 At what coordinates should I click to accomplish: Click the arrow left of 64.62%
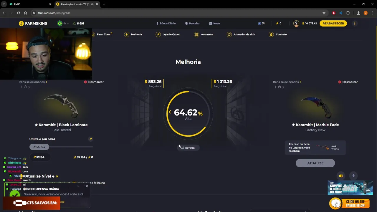tap(170, 112)
